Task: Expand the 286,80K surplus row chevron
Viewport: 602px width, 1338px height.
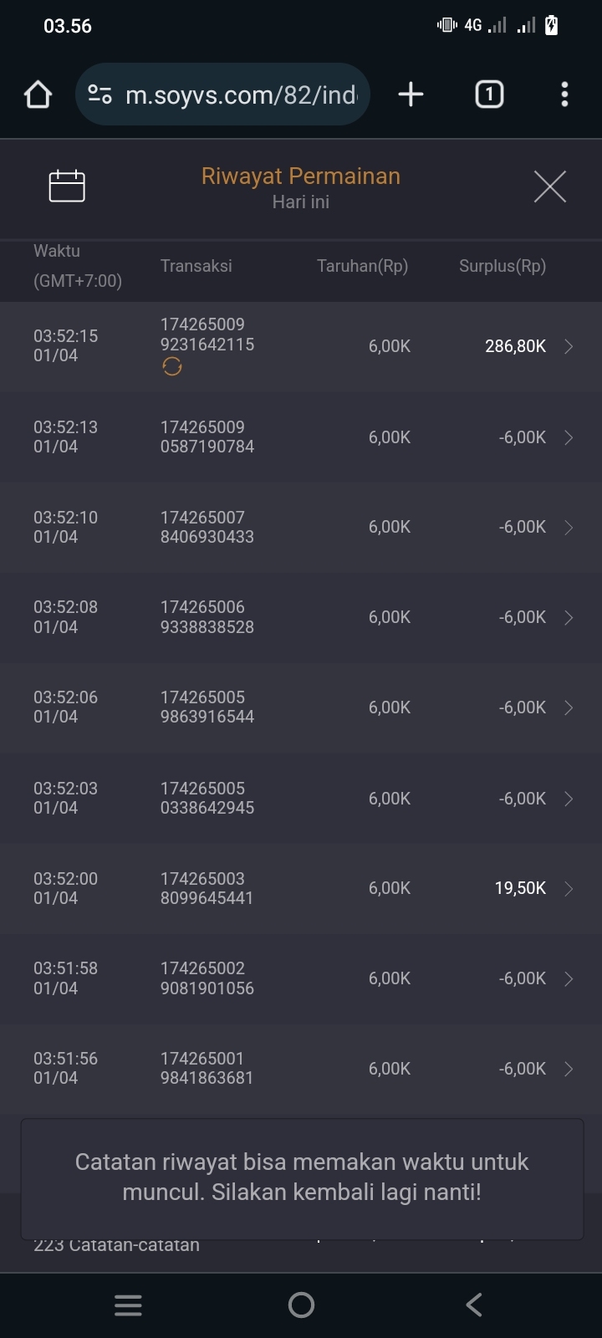Action: click(x=569, y=346)
